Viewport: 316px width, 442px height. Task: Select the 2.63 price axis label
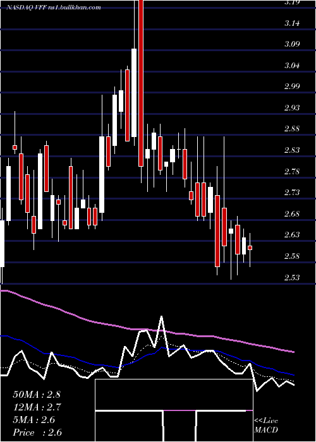pyautogui.click(x=292, y=235)
